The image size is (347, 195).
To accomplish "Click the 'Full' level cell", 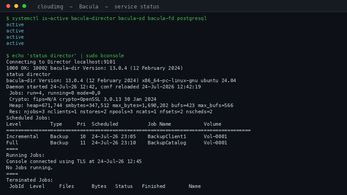I will coord(12,143).
